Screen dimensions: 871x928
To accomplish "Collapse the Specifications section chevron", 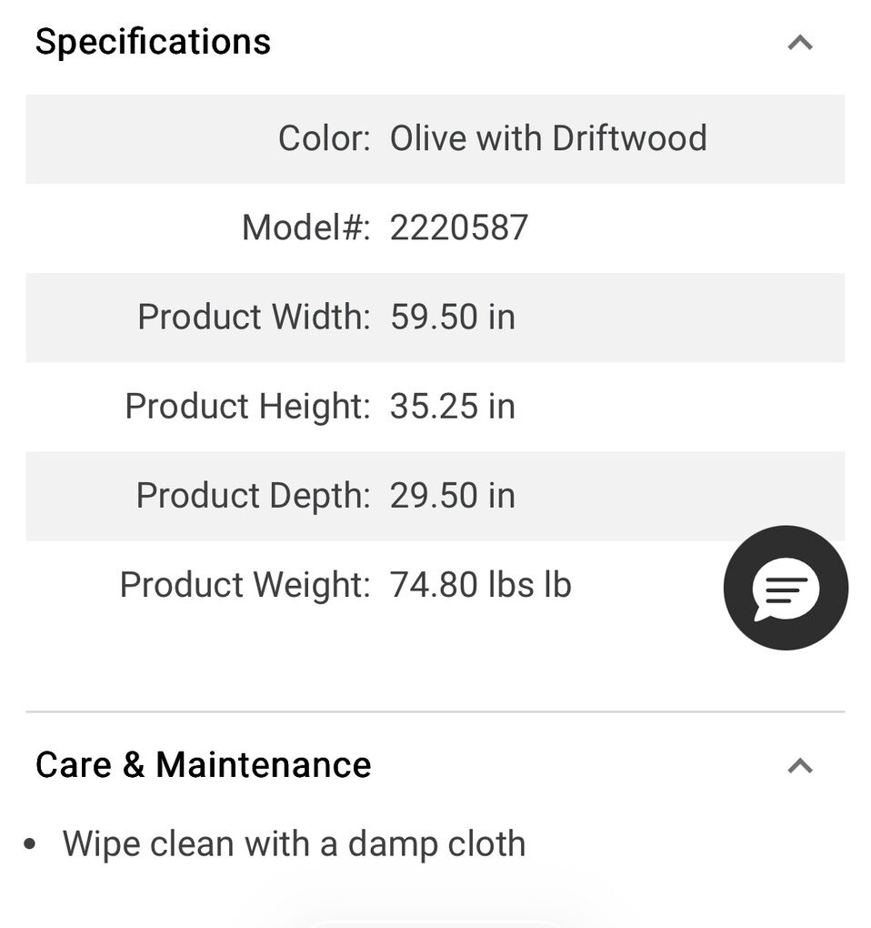I will click(799, 43).
